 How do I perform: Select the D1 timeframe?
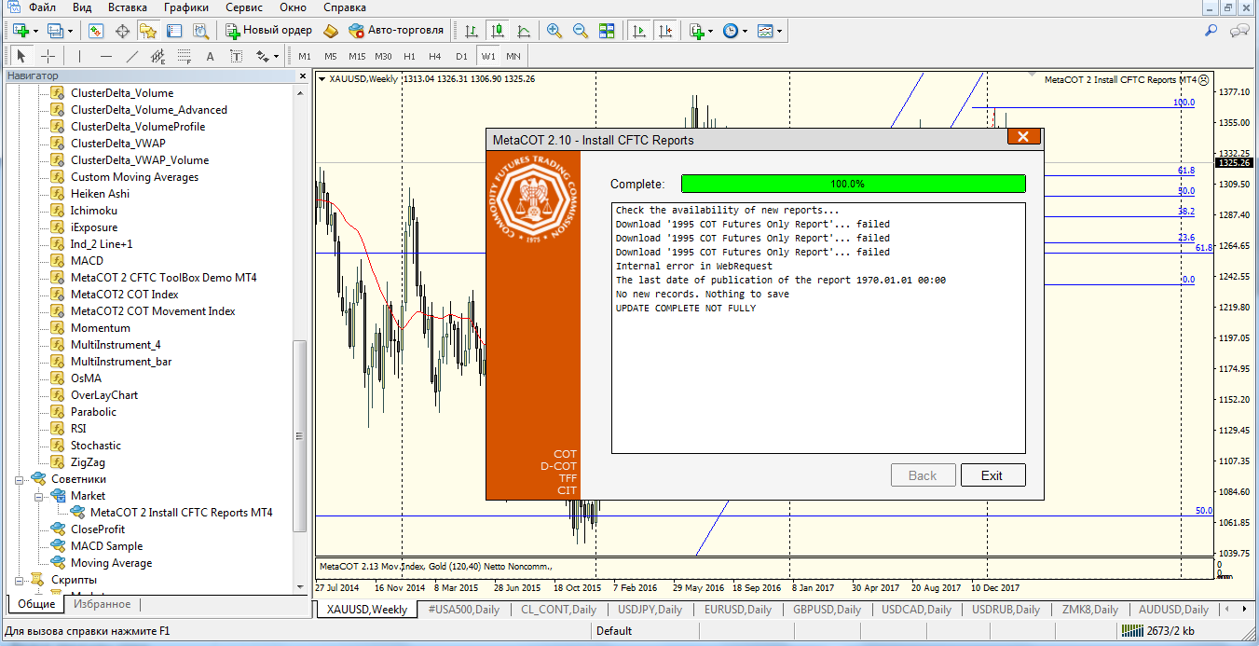click(461, 56)
